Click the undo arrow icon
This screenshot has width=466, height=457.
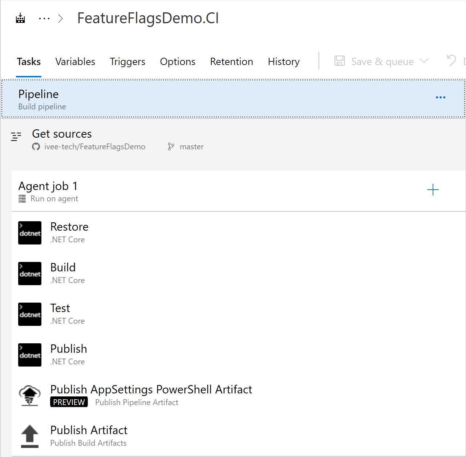(451, 61)
